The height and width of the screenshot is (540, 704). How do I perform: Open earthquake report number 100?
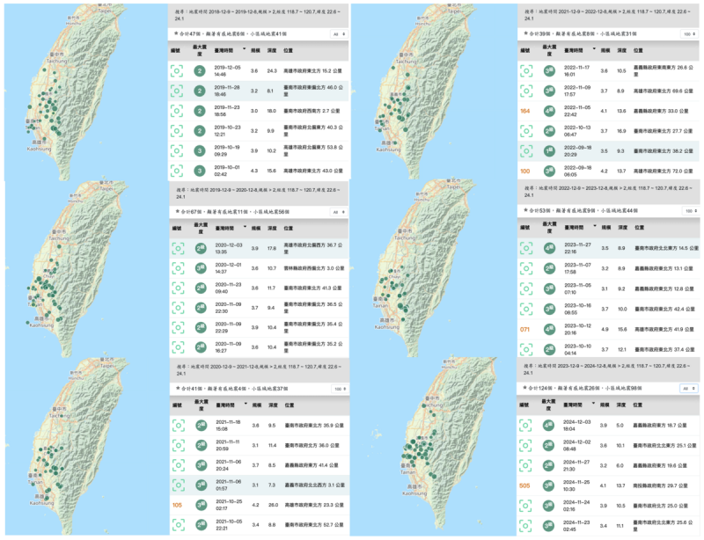pyautogui.click(x=524, y=171)
